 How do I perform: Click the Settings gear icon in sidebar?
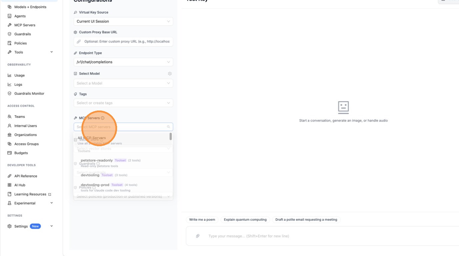coord(10,226)
